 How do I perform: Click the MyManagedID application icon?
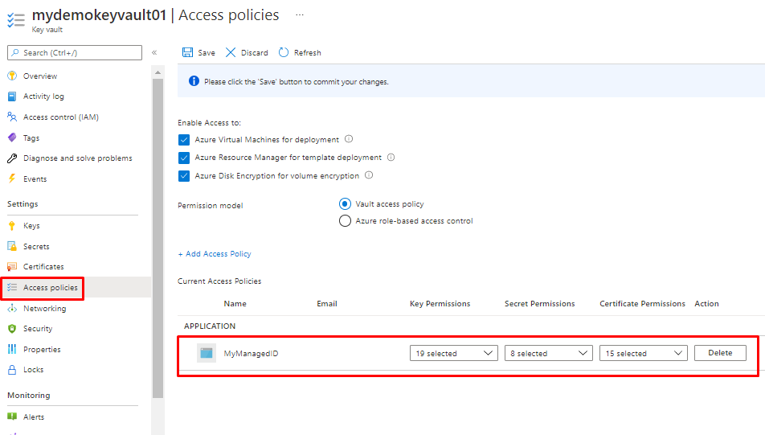click(x=207, y=353)
